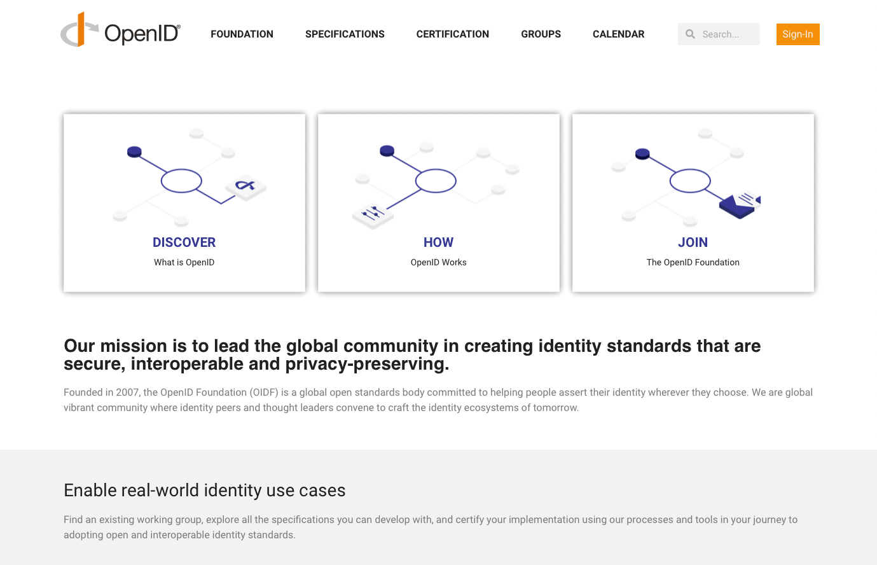Open the Foundation menu

pyautogui.click(x=242, y=34)
